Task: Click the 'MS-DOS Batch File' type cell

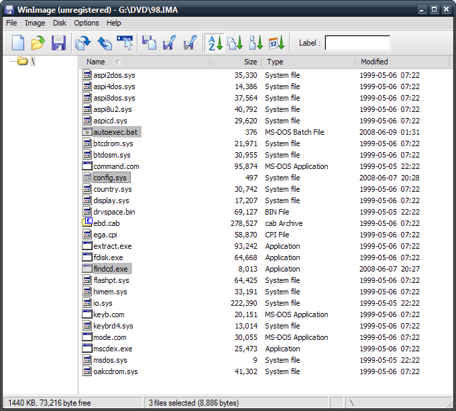Action: coord(294,132)
